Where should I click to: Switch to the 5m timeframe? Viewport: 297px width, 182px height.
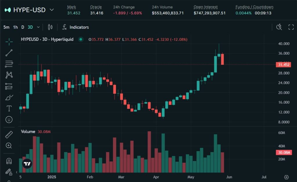(6, 27)
